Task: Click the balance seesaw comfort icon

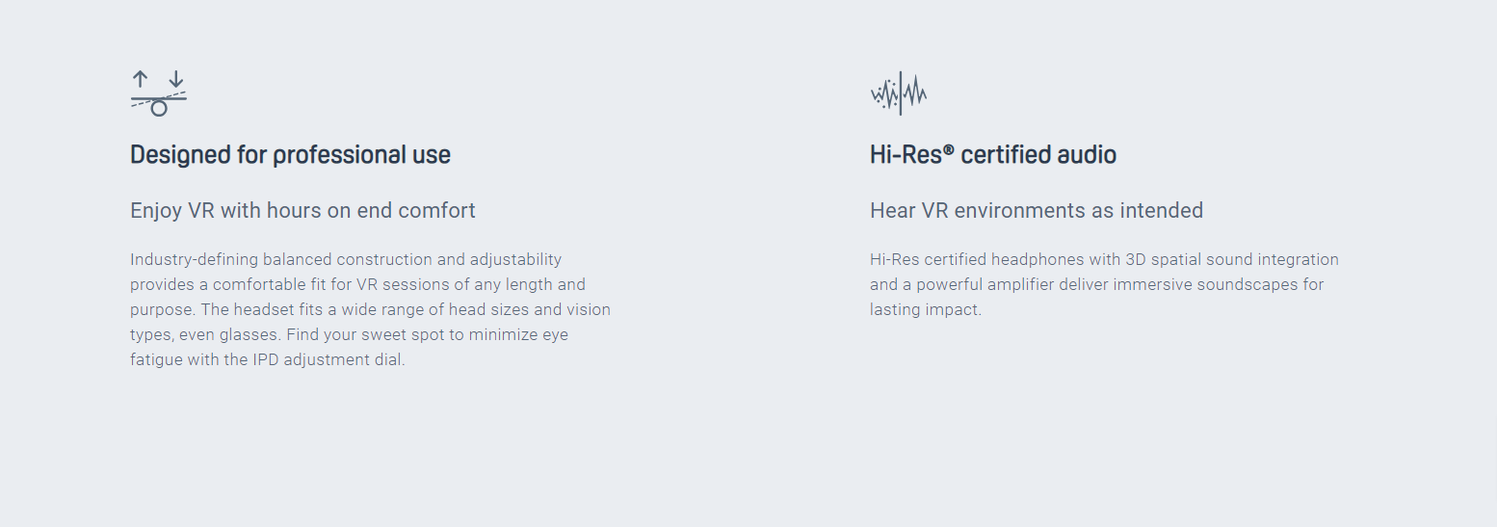Action: coord(159,93)
